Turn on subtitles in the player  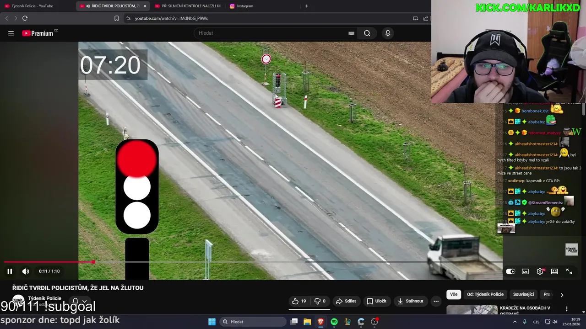tap(525, 271)
